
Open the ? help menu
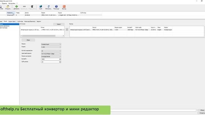[x=17, y=4]
